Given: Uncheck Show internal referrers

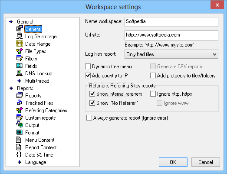Looking at the screenshot, I should [92, 94].
